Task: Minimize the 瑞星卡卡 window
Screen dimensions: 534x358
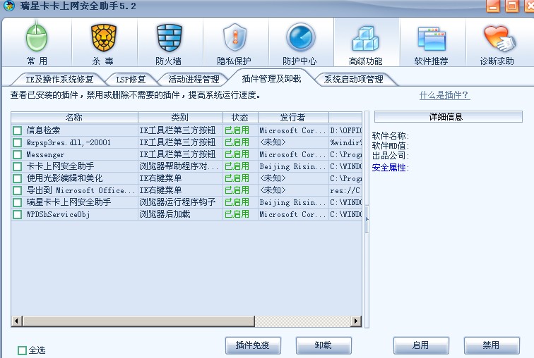Action: tap(493, 6)
